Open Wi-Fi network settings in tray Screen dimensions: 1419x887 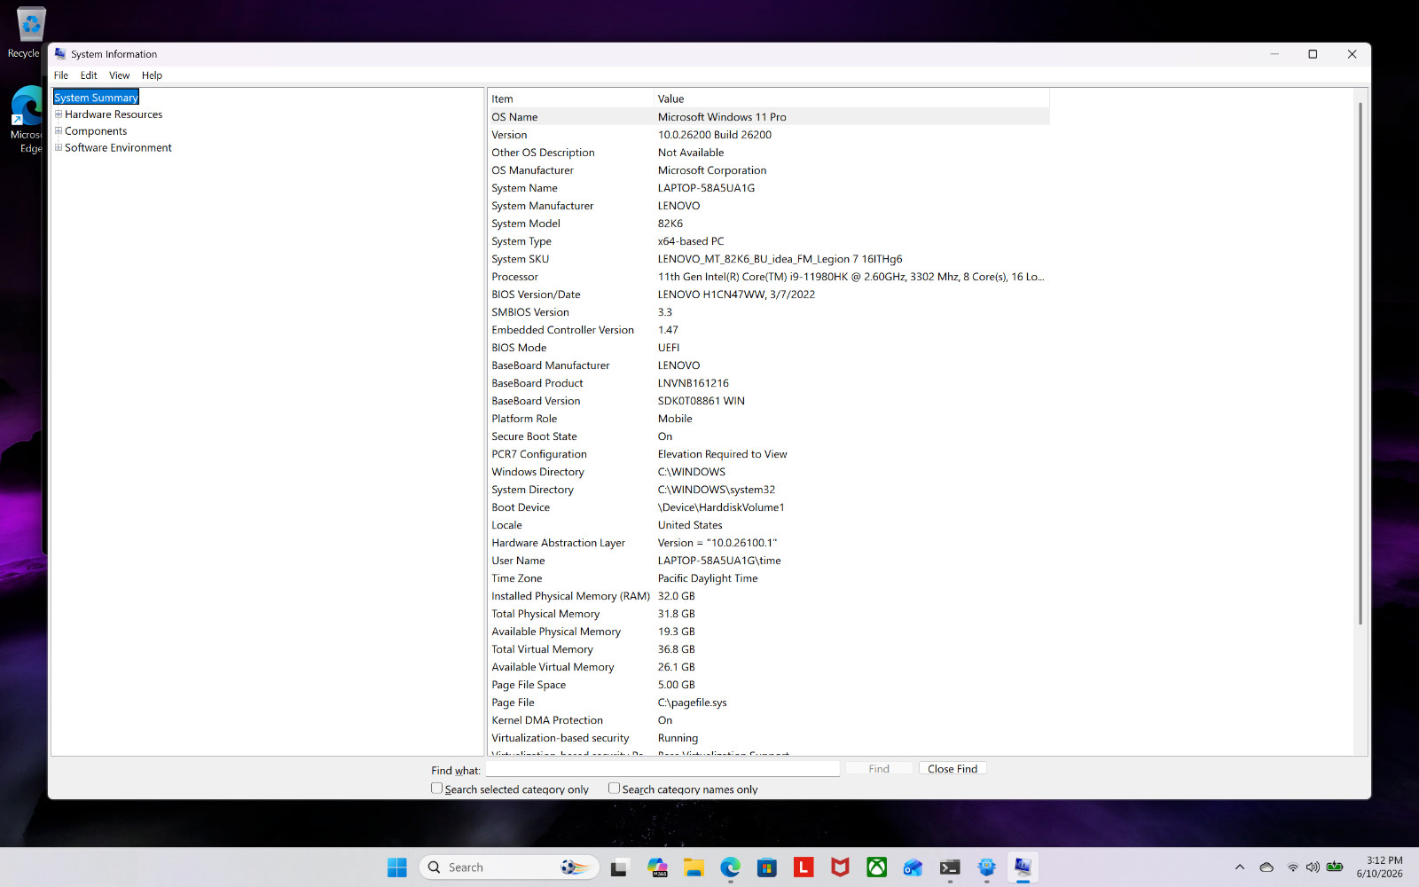point(1293,867)
